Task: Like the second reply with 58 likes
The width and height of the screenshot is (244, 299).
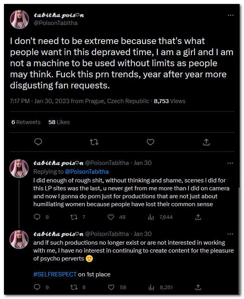Action: tap(111, 287)
